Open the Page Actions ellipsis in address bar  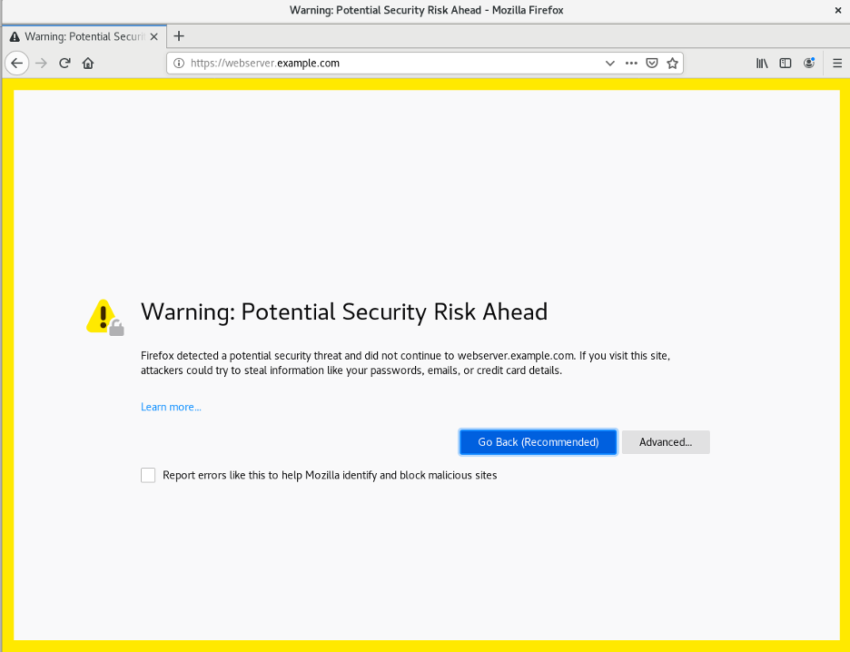(x=631, y=63)
